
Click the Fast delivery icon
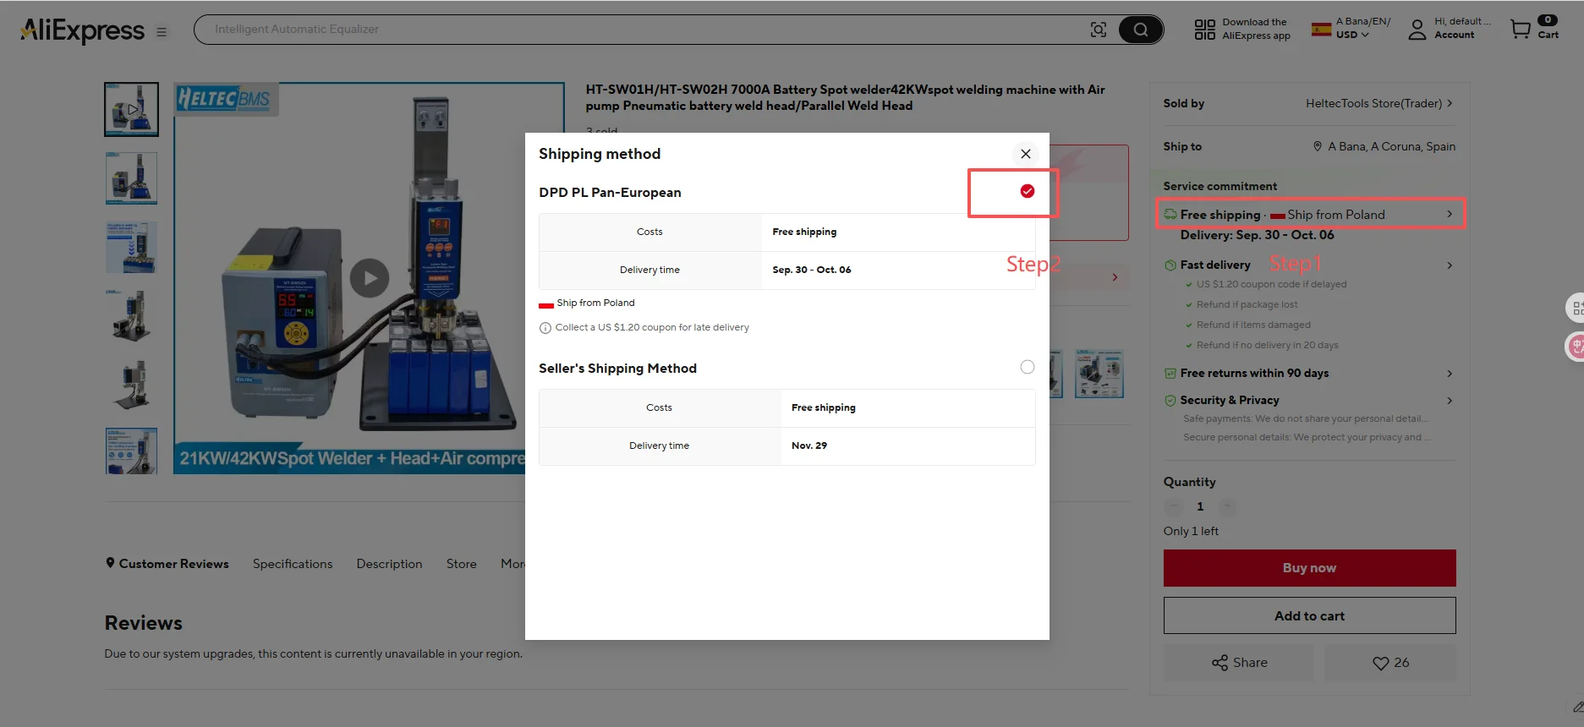(1170, 265)
